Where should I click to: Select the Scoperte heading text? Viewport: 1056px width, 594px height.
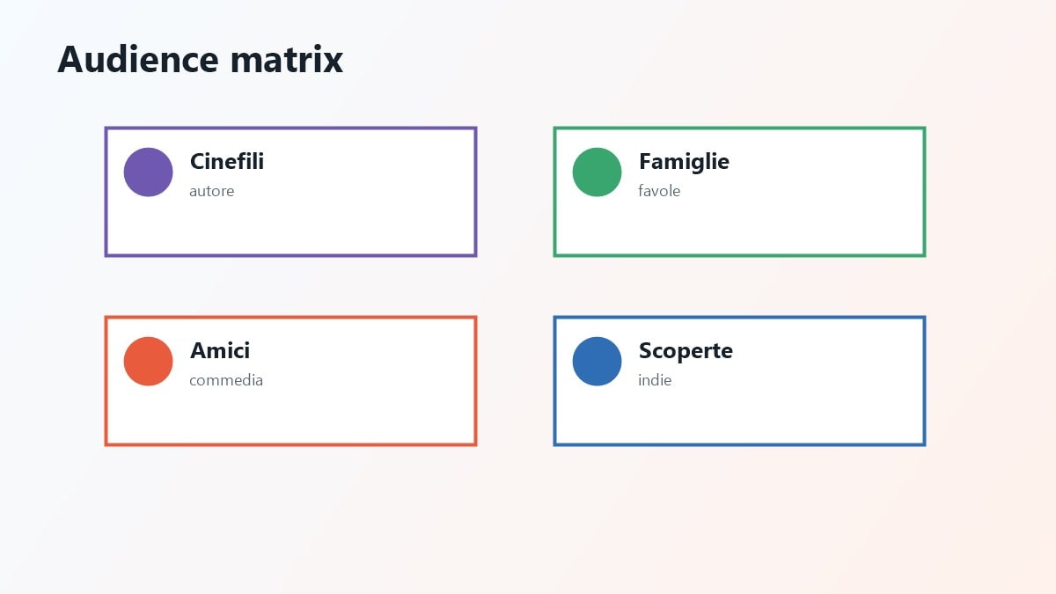(686, 351)
